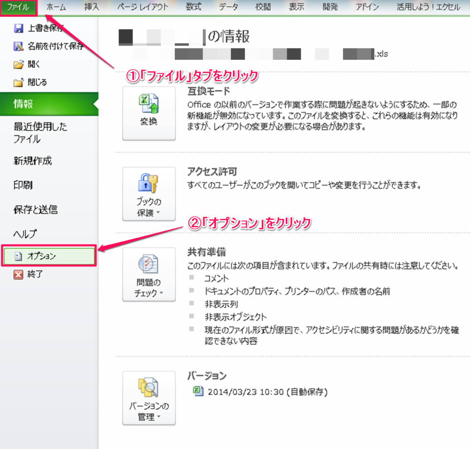Screen dimensions: 470x449
Task: Select 情報 in the left sidebar
Action: [x=23, y=103]
